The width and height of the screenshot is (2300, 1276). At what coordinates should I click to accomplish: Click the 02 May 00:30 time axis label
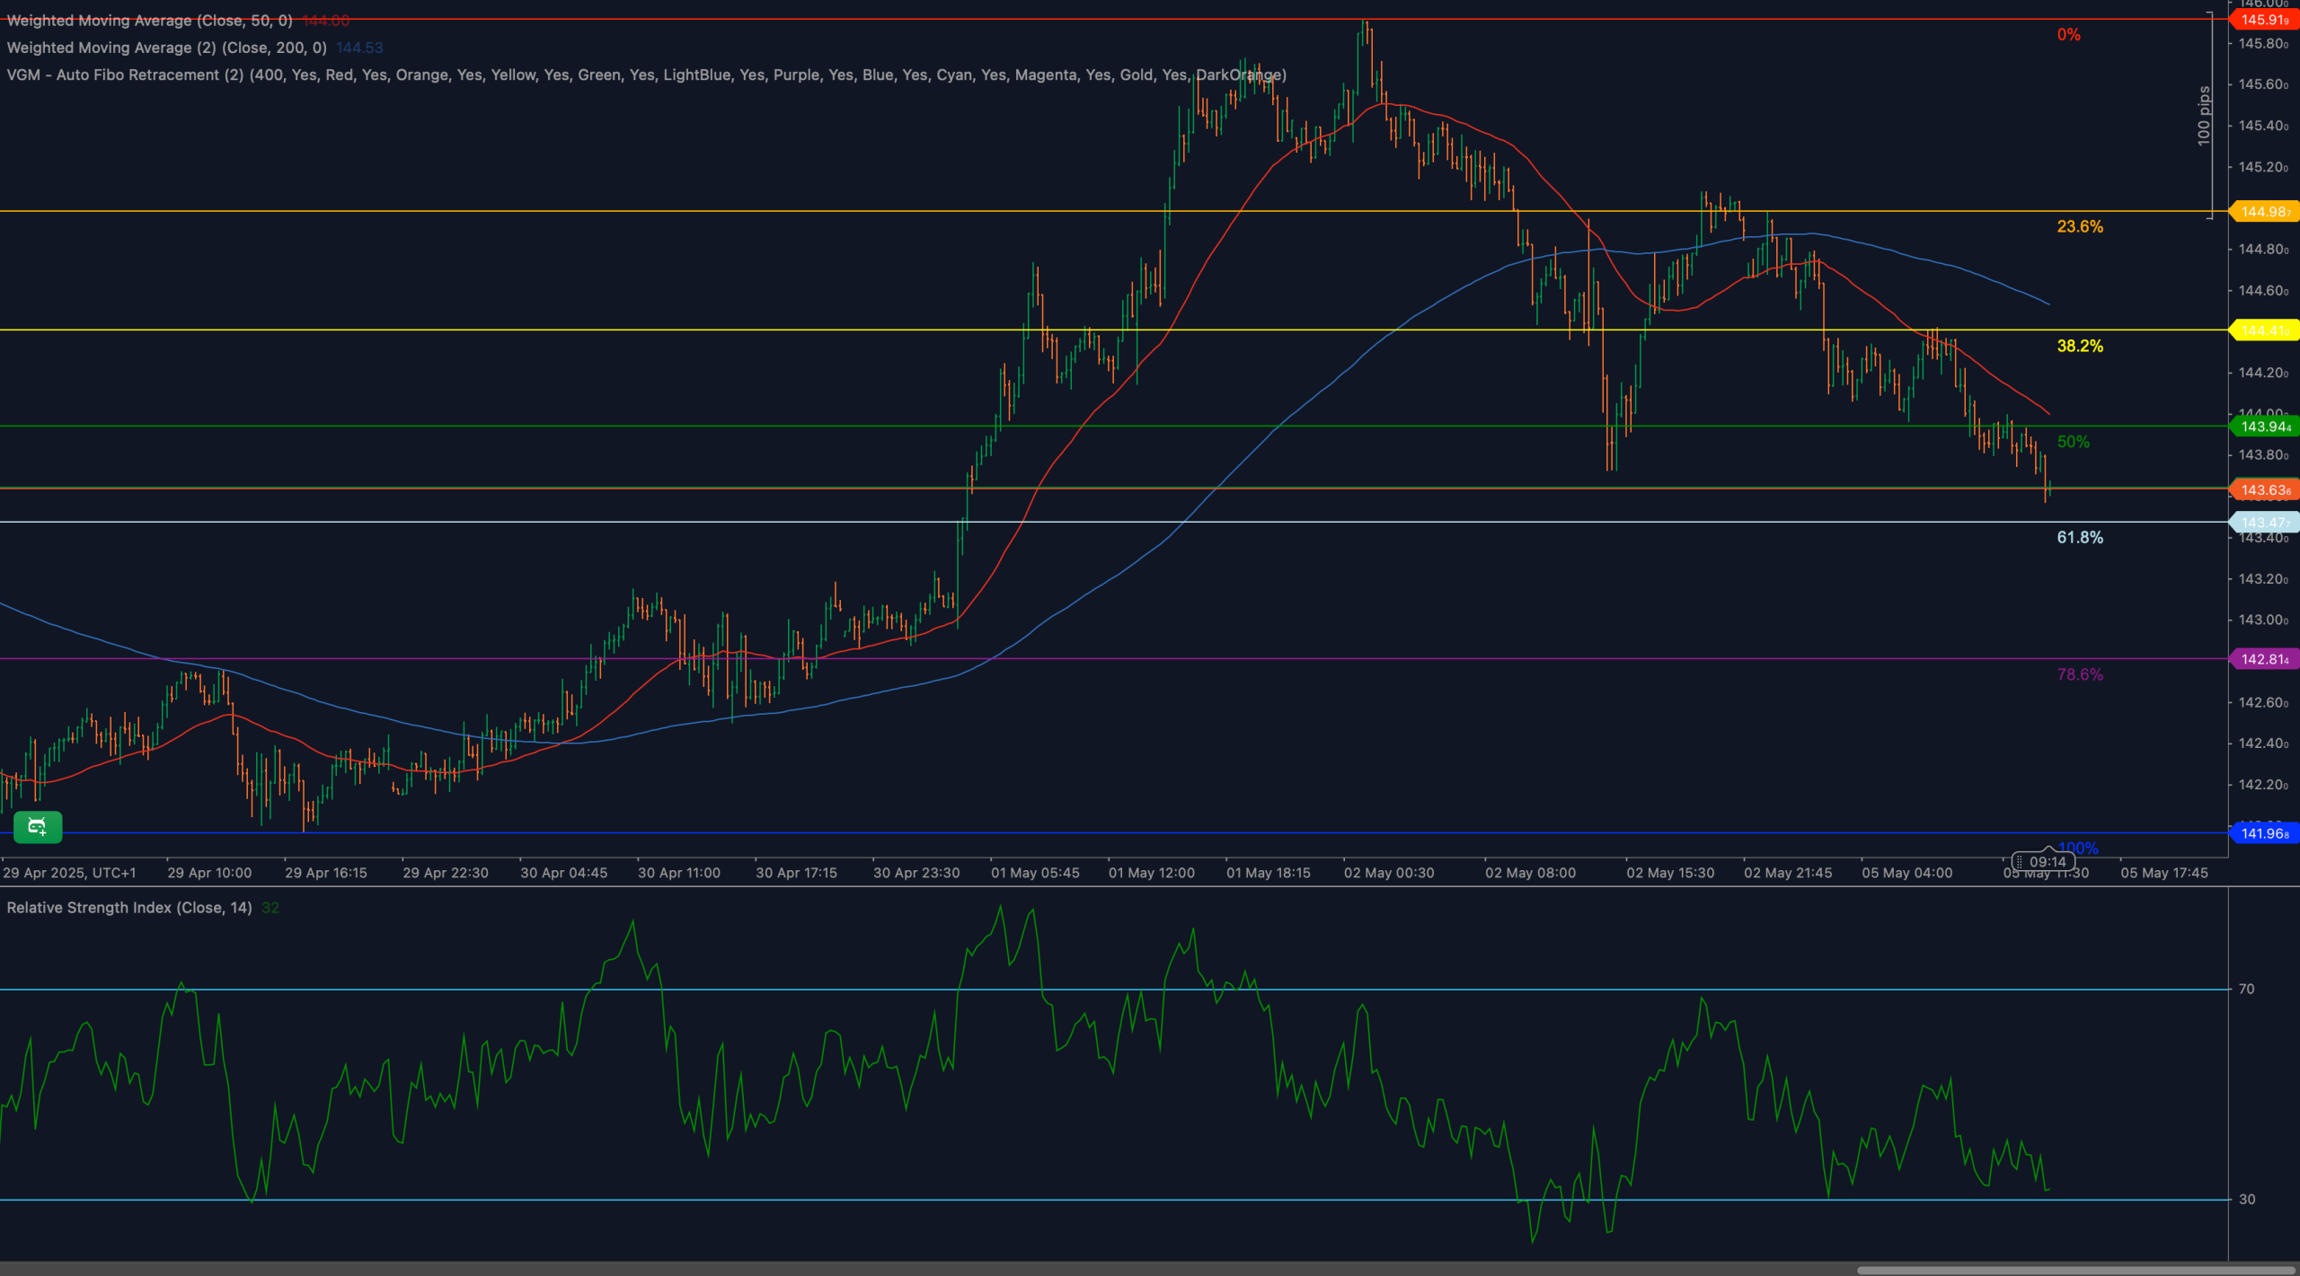(1389, 873)
